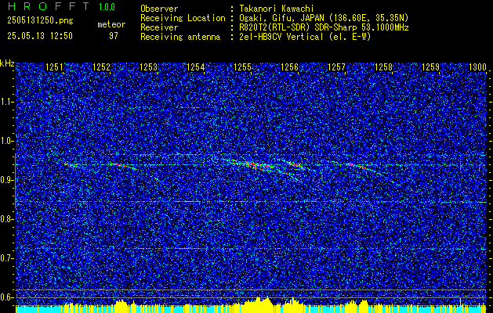
Task: Click the 0.8 kHz axis label
Action: pos(7,219)
